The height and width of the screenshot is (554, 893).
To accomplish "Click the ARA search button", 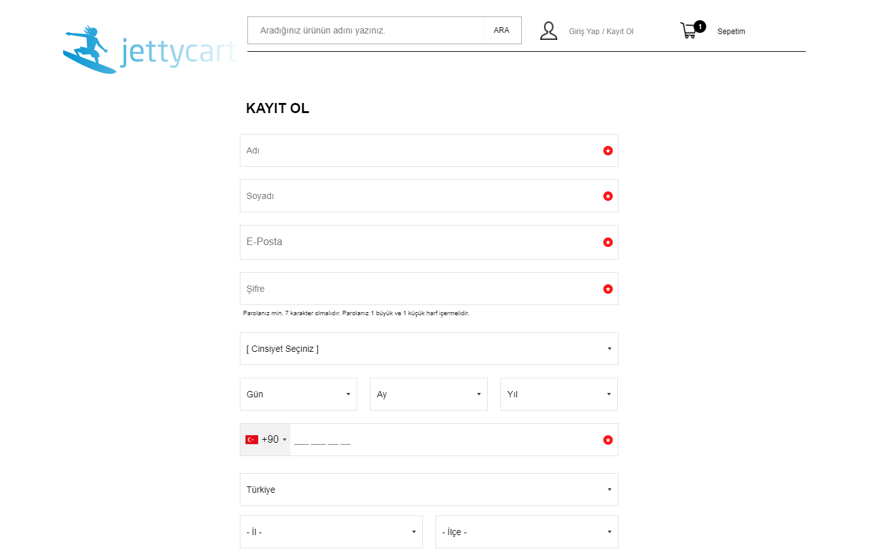I will click(502, 30).
